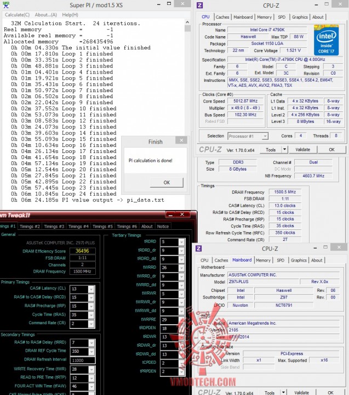Viewport: 349px width, 395px height.
Task: Expand Tools dropdown arrow in lower CPU-Z window
Action: tap(283, 392)
